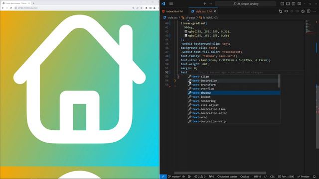Open a new browser tab
The height and width of the screenshot is (179, 319).
(x=34, y=3)
